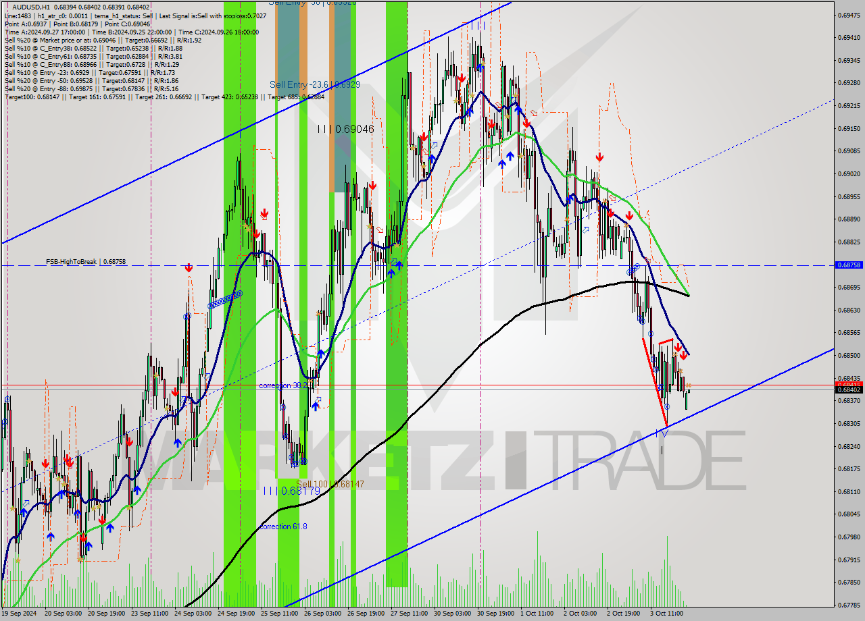
Task: Click the 'correction 38.2' label
Action: coord(283,385)
